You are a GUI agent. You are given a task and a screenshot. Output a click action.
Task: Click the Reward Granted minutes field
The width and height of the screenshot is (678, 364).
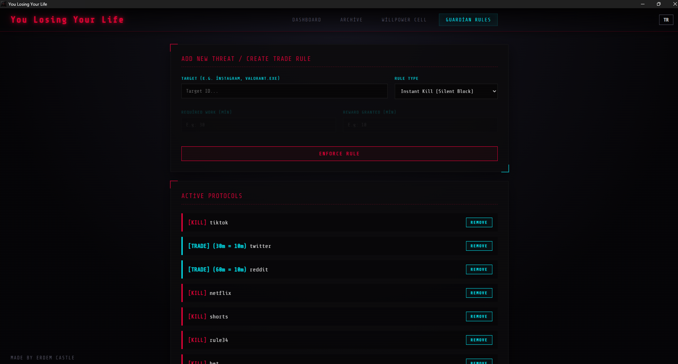pos(420,125)
